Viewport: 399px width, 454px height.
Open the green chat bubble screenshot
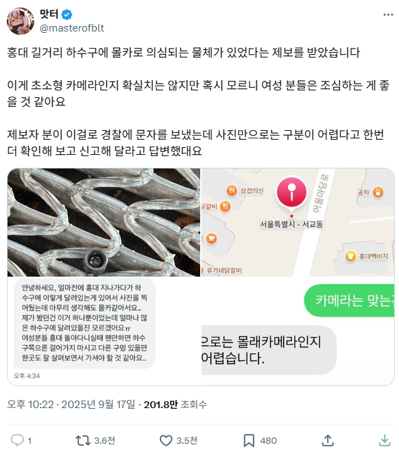coord(298,331)
